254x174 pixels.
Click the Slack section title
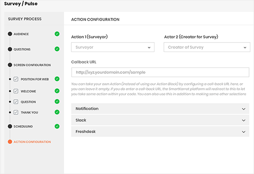81,120
